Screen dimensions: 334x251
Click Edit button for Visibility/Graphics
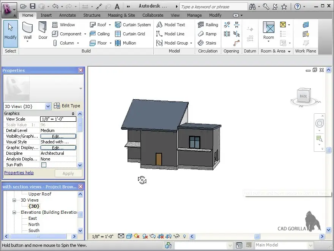tap(58, 136)
